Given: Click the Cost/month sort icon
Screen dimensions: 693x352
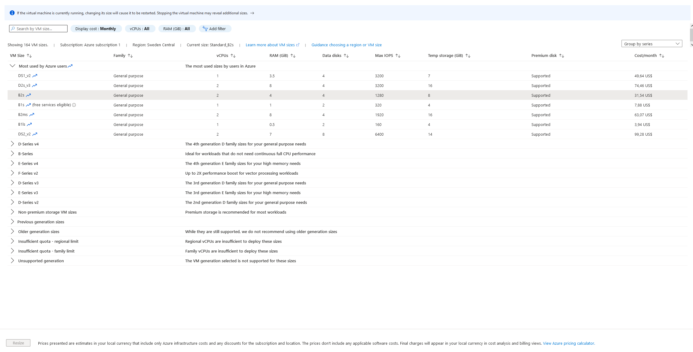Looking at the screenshot, I should click(661, 56).
